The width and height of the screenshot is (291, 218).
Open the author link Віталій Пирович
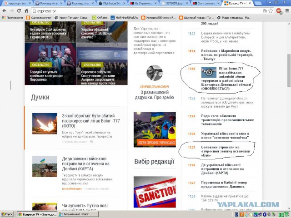tap(72, 189)
